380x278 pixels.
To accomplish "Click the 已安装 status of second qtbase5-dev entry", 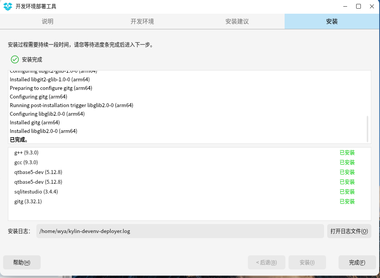I will [x=347, y=182].
